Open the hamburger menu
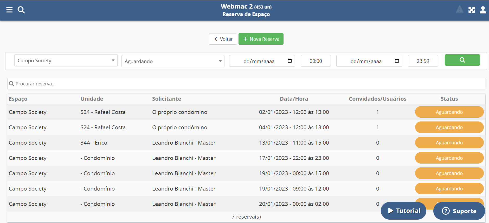The image size is (489, 223). 9,10
